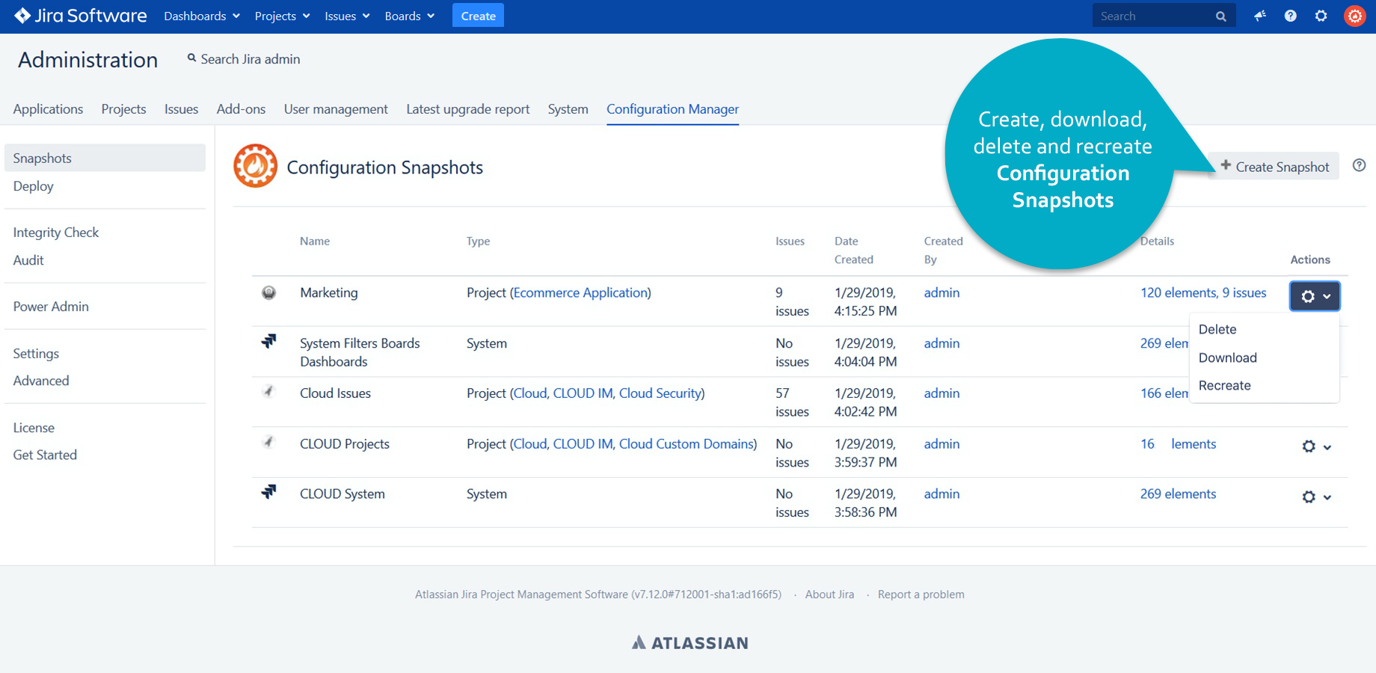Open Deploy in the sidebar
This screenshot has height=673, width=1376.
pos(33,186)
